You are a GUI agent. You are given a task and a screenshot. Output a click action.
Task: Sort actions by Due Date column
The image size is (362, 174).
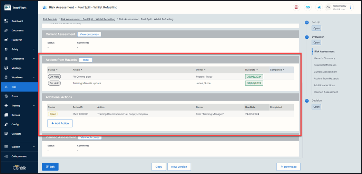tap(251, 70)
